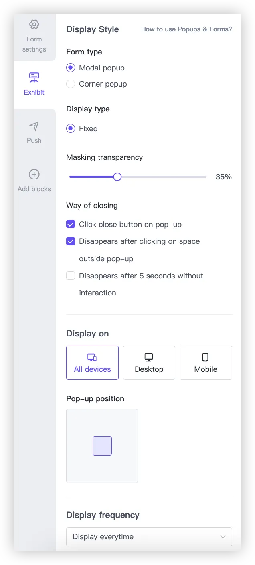The height and width of the screenshot is (565, 255).
Task: Click the center pop-up position square
Action: click(102, 446)
